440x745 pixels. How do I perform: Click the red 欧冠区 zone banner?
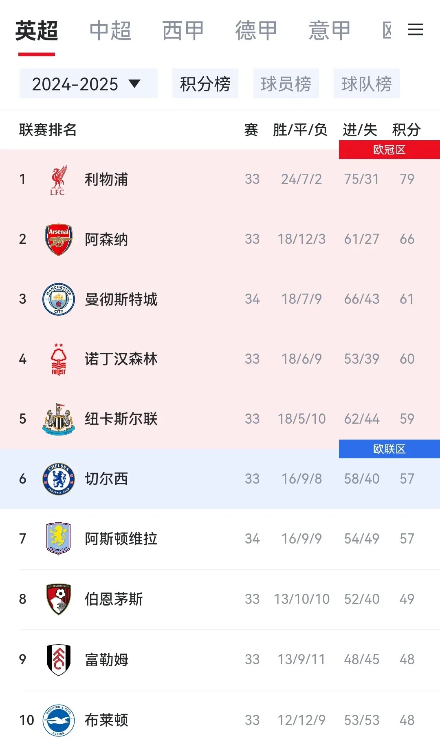coord(389,150)
